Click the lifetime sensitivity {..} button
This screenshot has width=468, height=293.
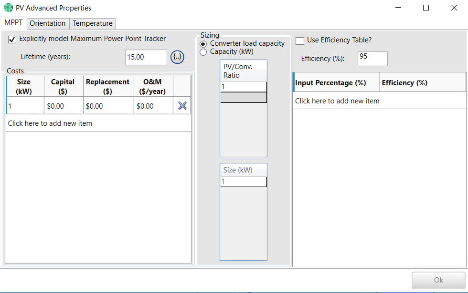[177, 57]
